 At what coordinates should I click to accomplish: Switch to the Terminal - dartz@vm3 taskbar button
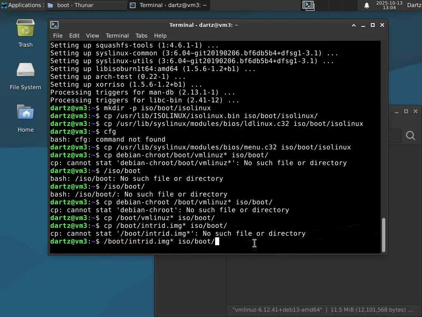coord(169,5)
